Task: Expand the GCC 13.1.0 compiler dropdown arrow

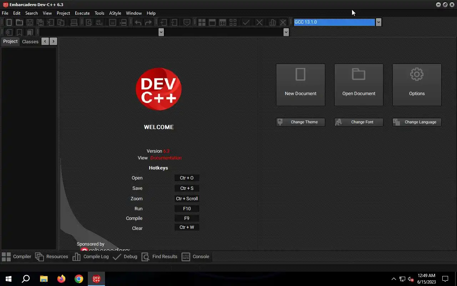Action: point(378,22)
